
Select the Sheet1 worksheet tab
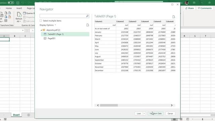16,115
